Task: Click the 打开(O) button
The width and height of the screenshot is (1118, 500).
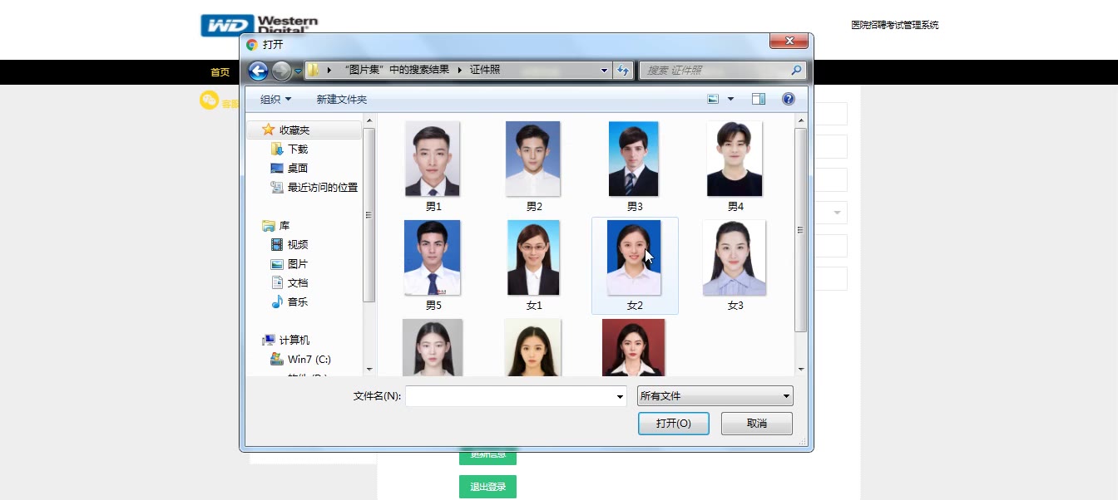Action: coord(674,424)
